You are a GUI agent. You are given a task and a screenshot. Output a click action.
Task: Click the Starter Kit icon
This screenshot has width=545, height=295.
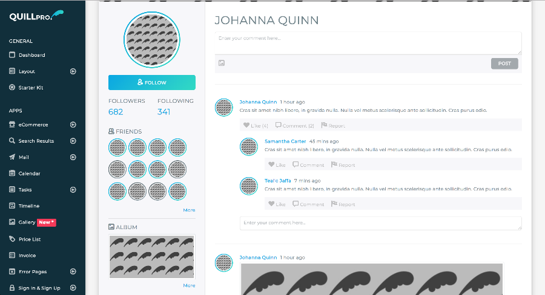click(x=12, y=88)
